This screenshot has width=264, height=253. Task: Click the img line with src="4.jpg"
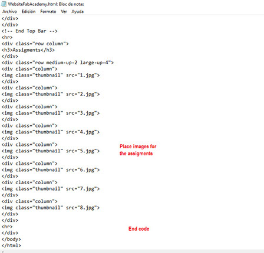click(51, 132)
